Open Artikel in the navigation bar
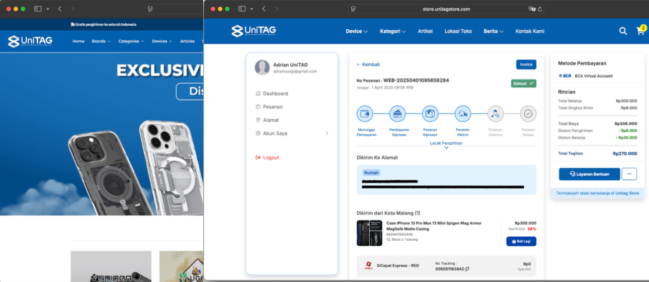This screenshot has height=282, width=649. (x=425, y=31)
